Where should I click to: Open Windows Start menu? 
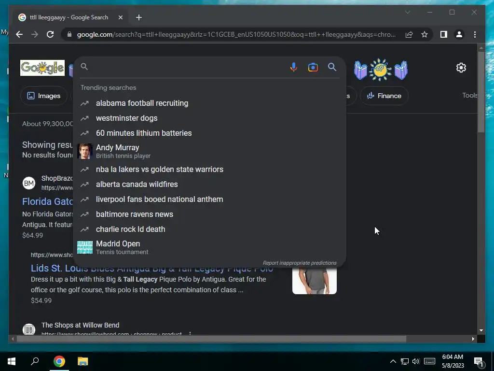[x=12, y=361]
